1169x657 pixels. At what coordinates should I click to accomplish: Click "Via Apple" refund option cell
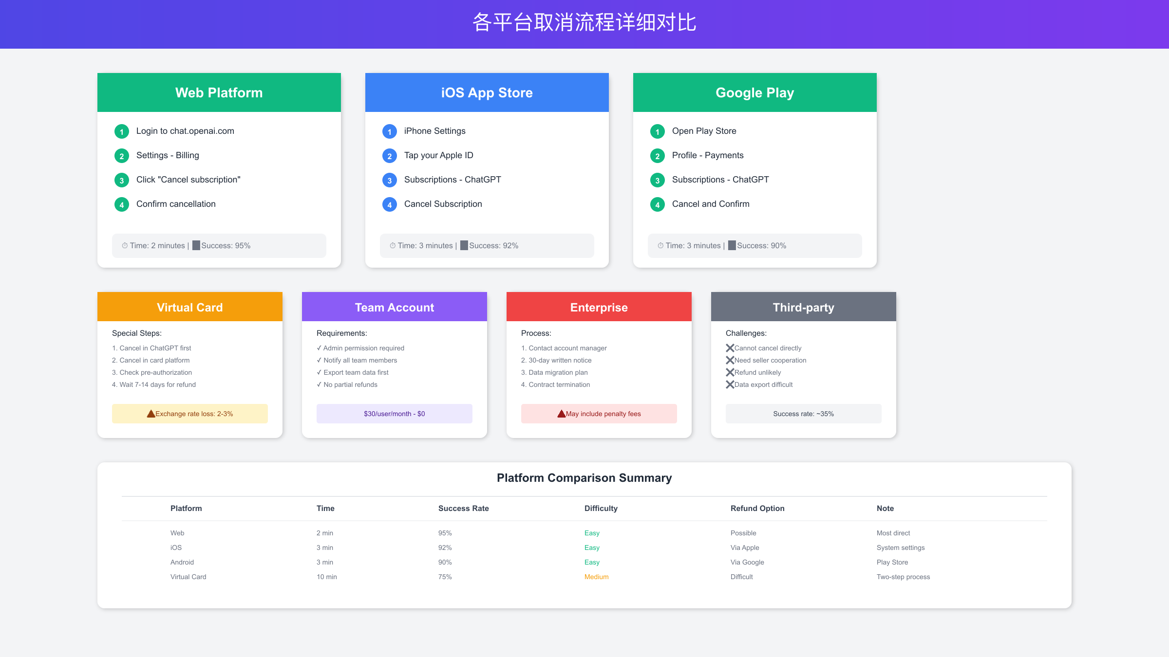click(745, 547)
